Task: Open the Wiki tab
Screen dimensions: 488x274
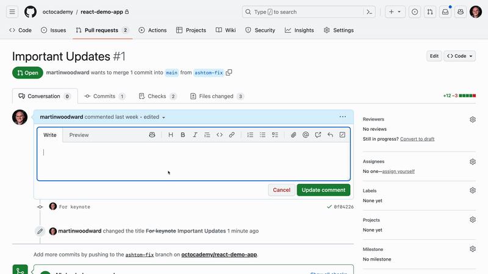Action: click(x=226, y=30)
